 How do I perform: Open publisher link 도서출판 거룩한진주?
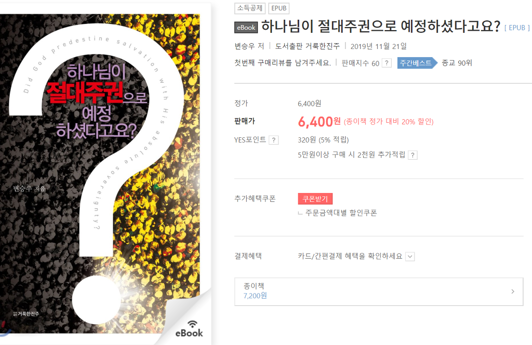coord(307,46)
